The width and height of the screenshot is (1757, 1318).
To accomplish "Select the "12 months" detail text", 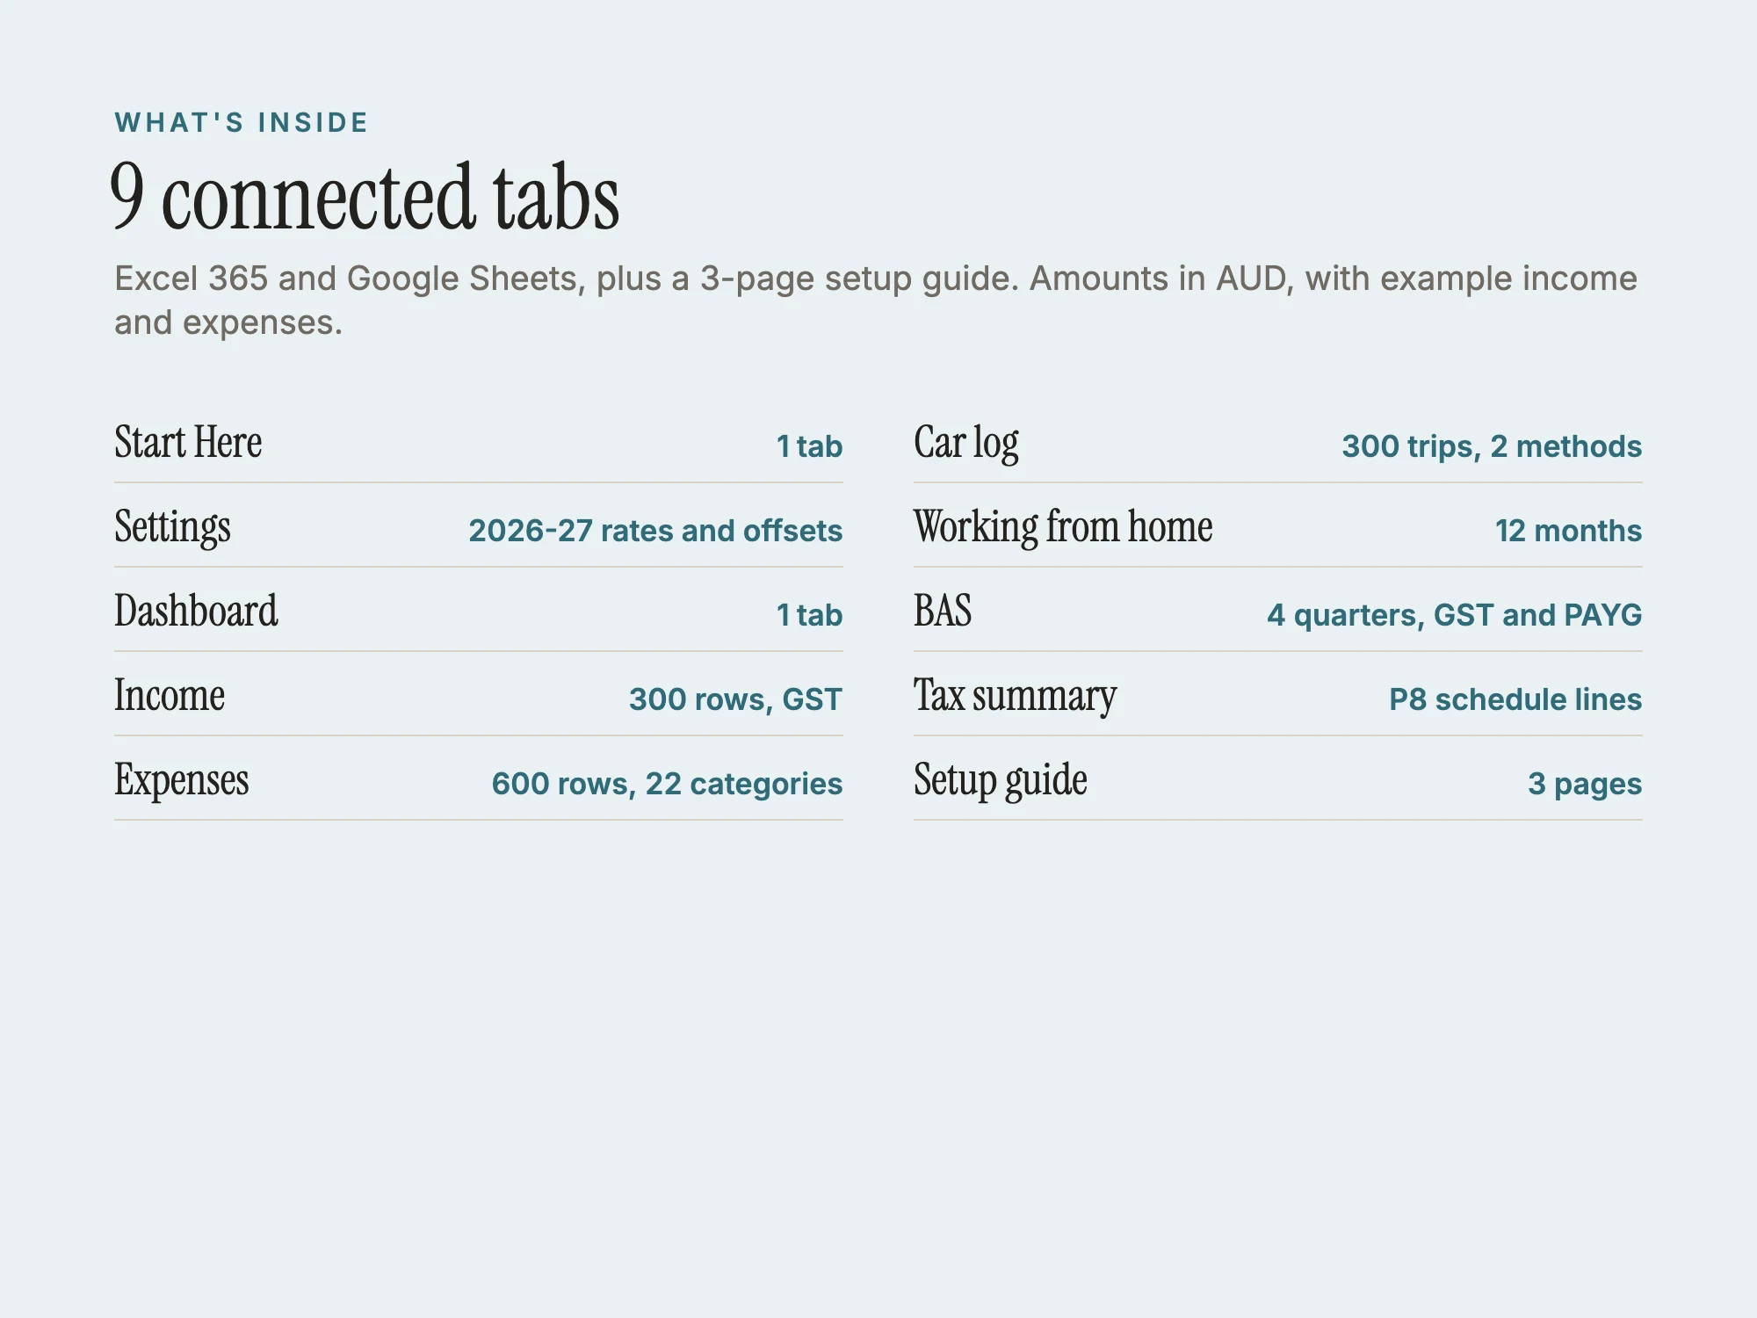I will pyautogui.click(x=1568, y=531).
